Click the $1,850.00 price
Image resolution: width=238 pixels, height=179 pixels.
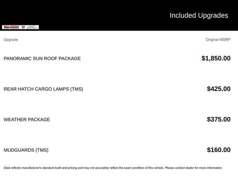click(216, 58)
